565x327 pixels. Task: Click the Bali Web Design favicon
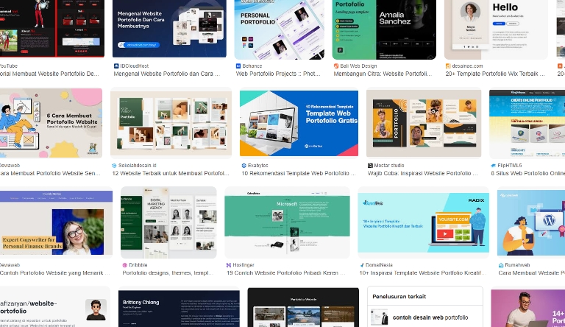[335, 66]
